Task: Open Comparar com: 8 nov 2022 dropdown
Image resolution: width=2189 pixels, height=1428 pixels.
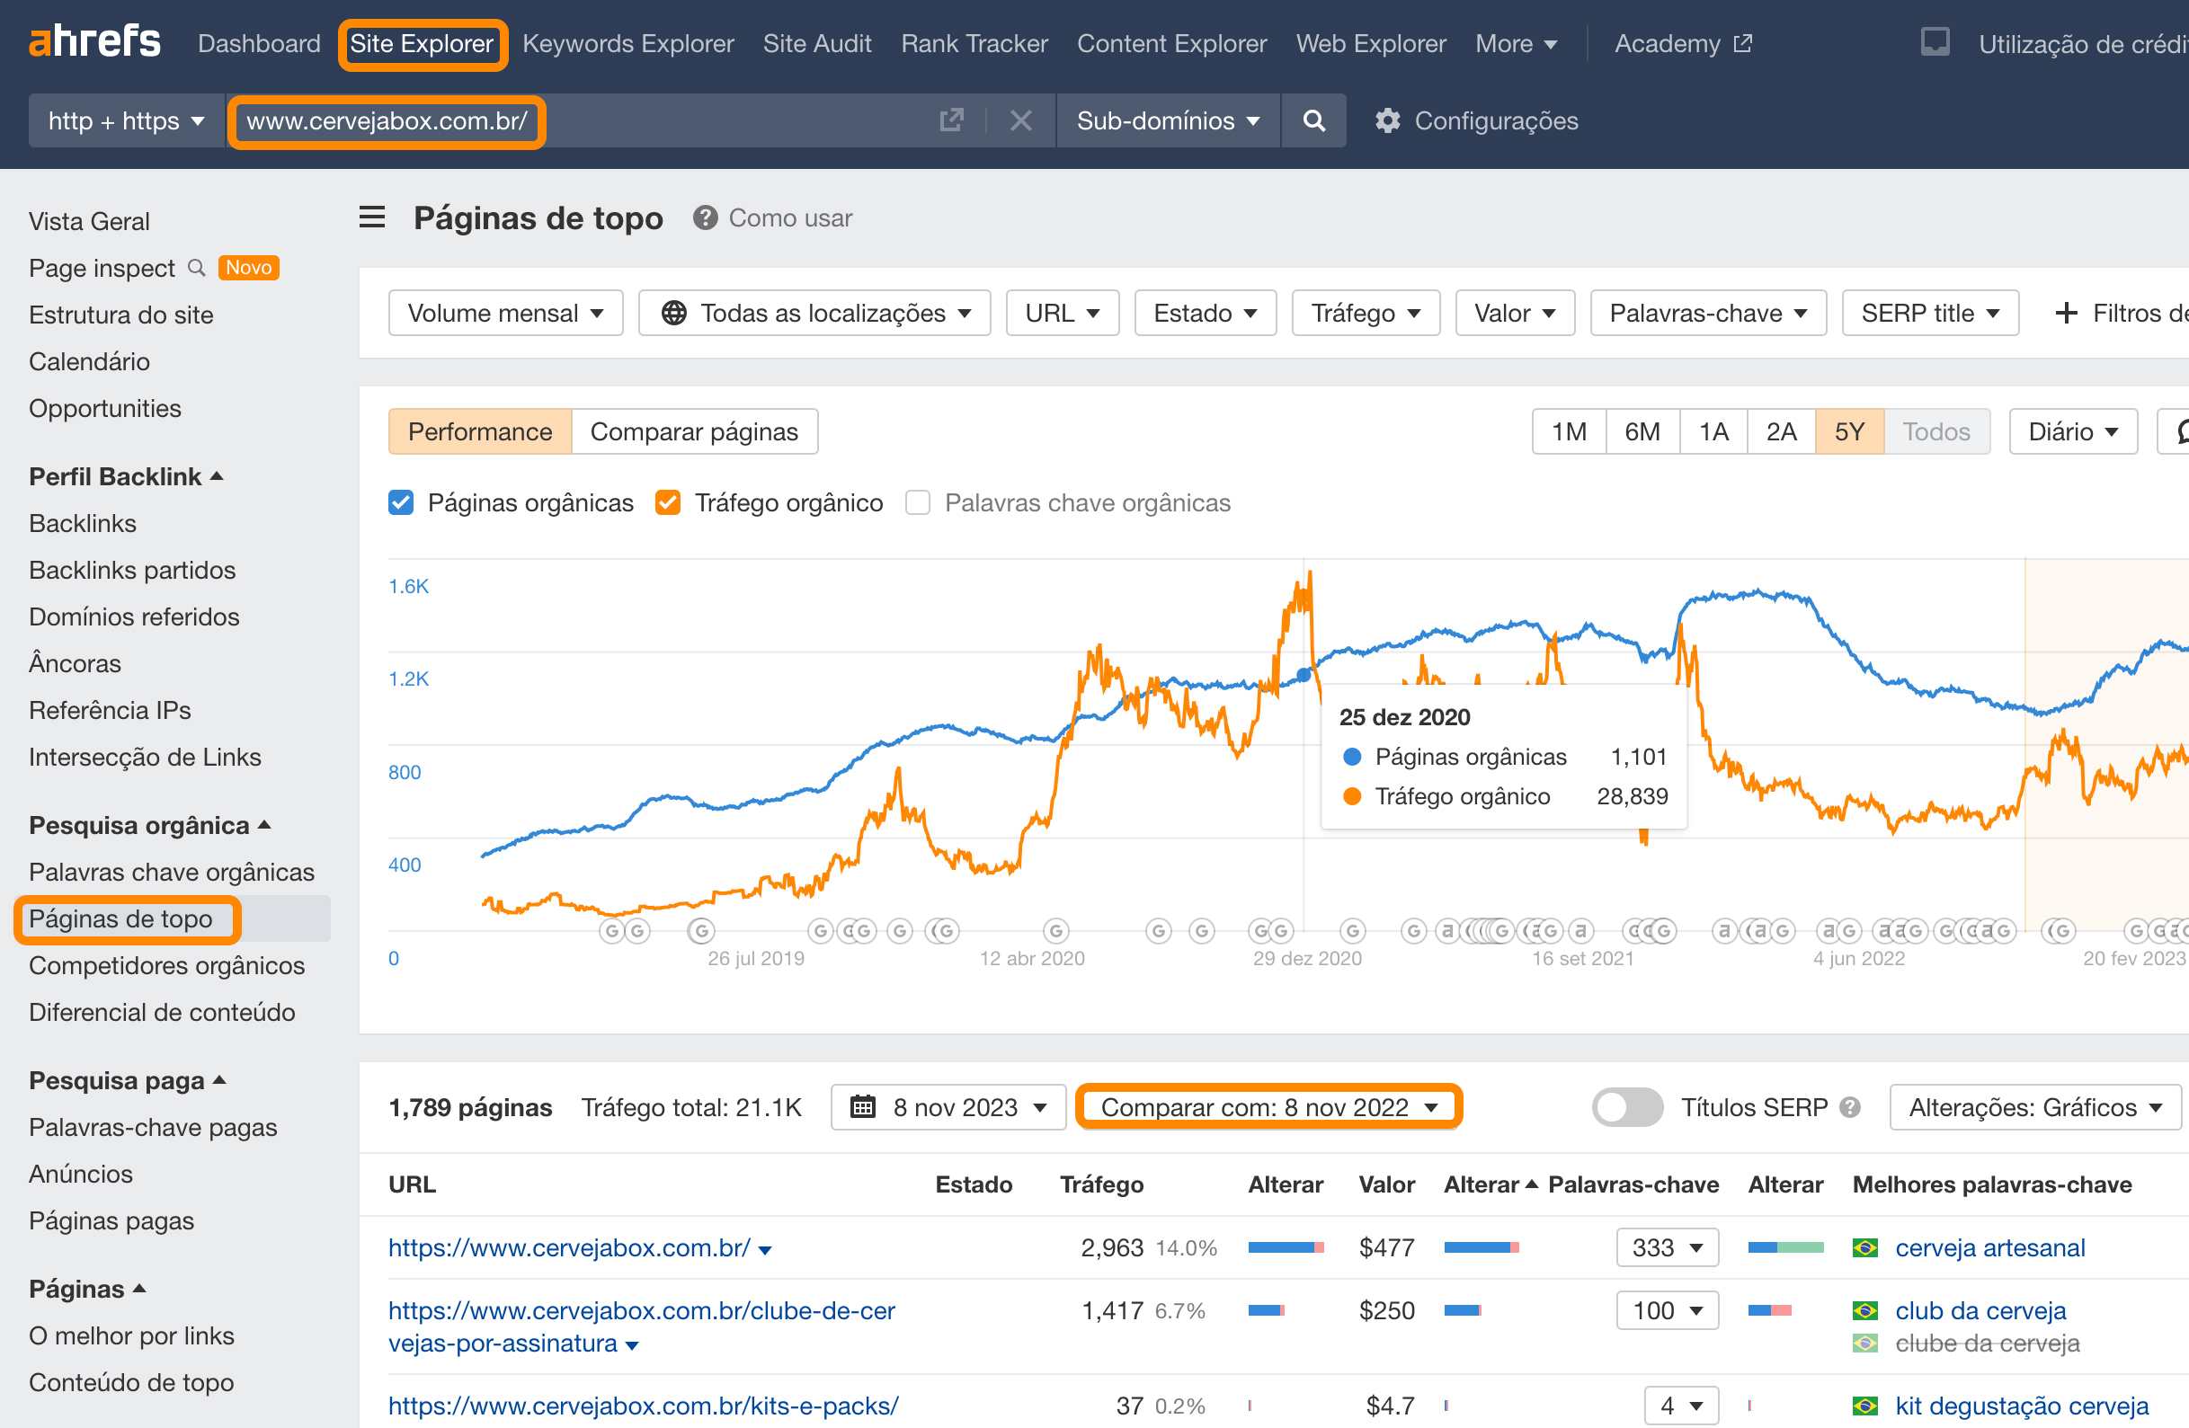Action: [1268, 1107]
